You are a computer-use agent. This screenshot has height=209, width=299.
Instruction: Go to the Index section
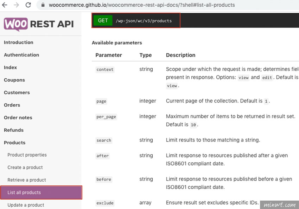[x=10, y=67]
